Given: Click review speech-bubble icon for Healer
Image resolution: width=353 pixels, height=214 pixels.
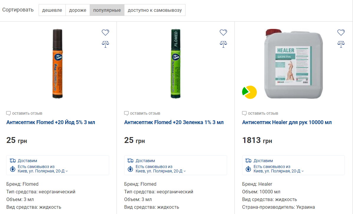Looking at the screenshot, I should point(244,113).
